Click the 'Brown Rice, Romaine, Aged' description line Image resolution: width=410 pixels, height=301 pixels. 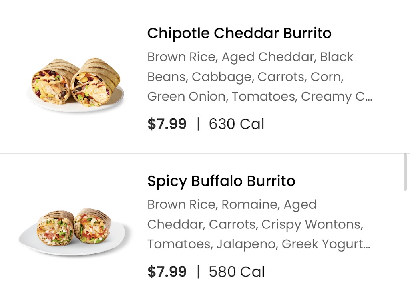pos(232,205)
